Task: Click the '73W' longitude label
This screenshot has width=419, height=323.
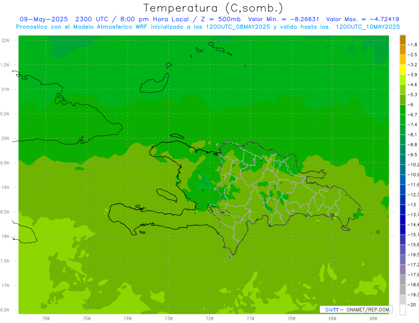Action: tap(169, 318)
